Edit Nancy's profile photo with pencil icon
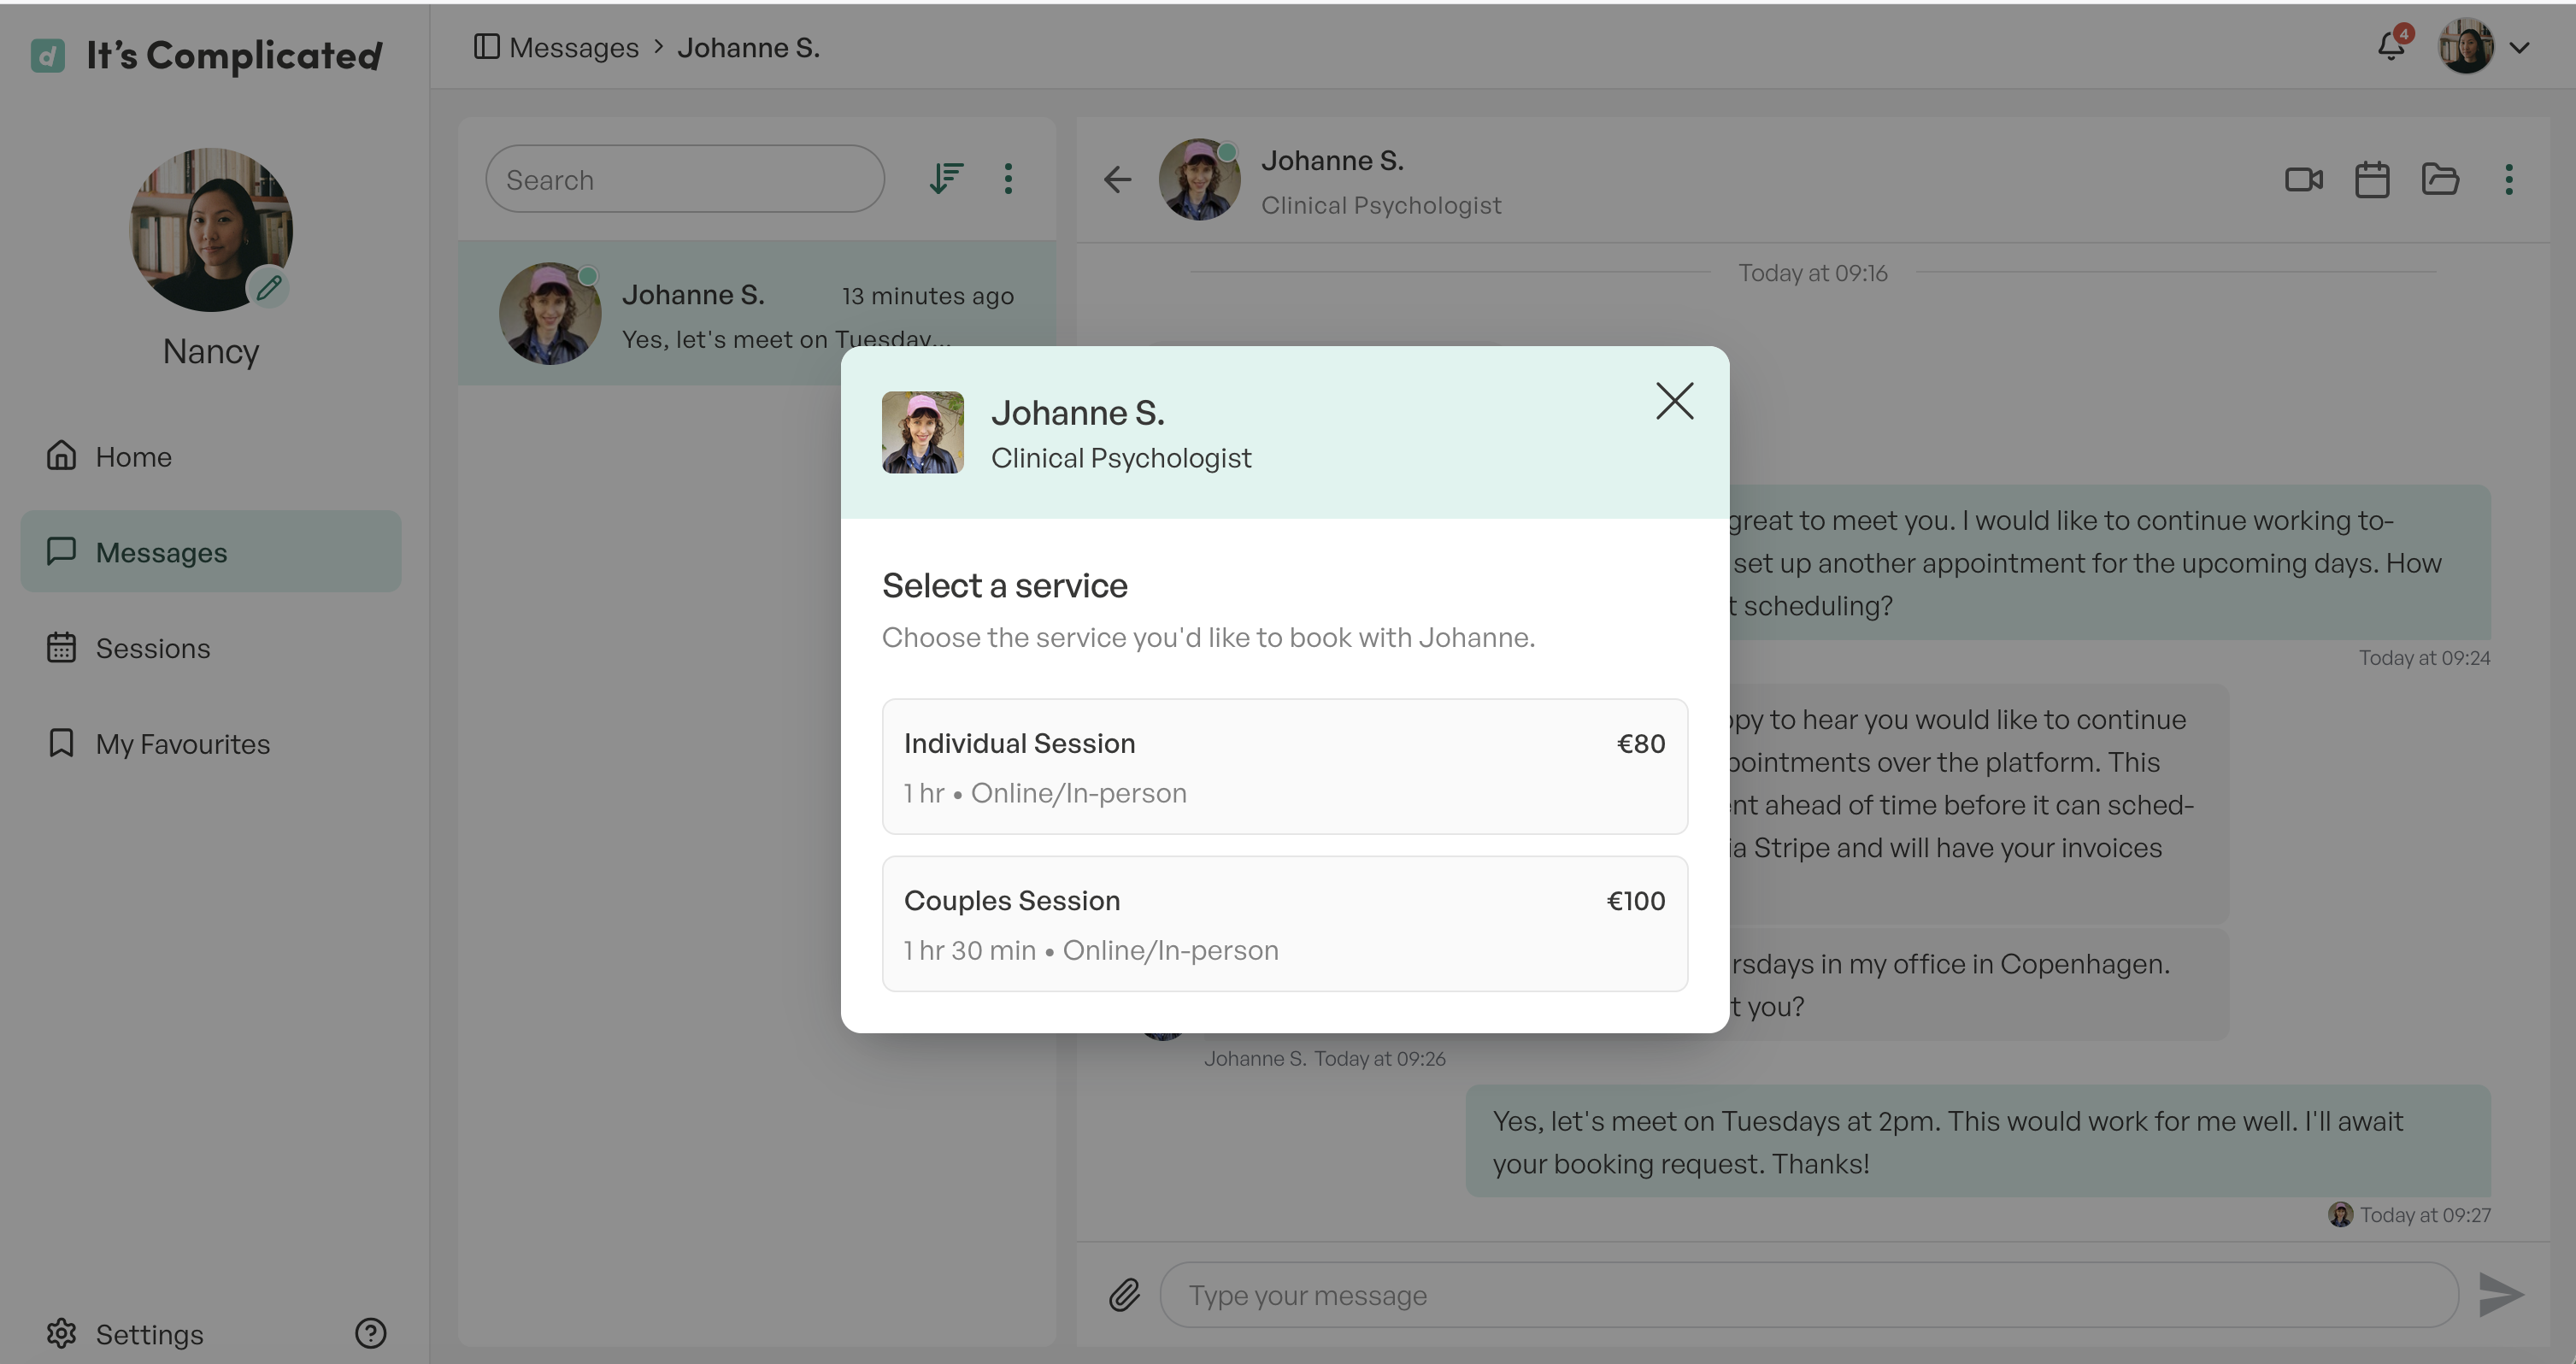The width and height of the screenshot is (2576, 1364). click(269, 288)
